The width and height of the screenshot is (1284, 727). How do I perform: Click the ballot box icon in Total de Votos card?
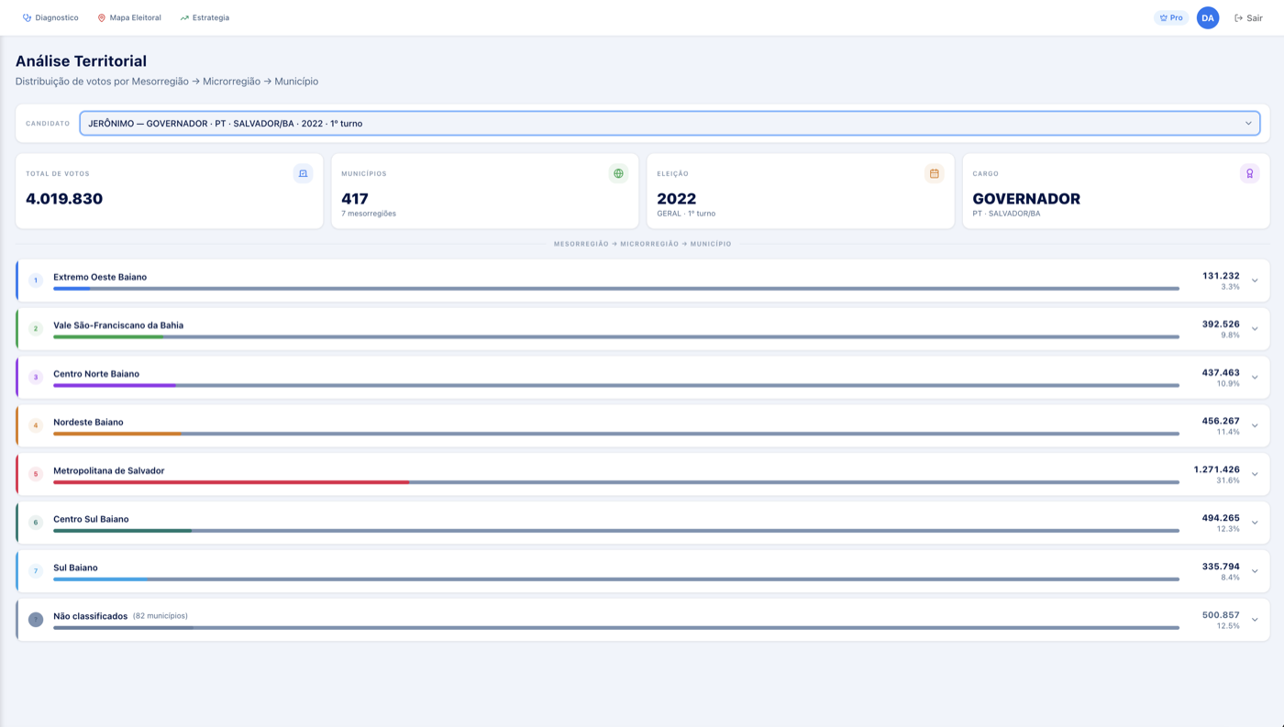click(x=303, y=173)
